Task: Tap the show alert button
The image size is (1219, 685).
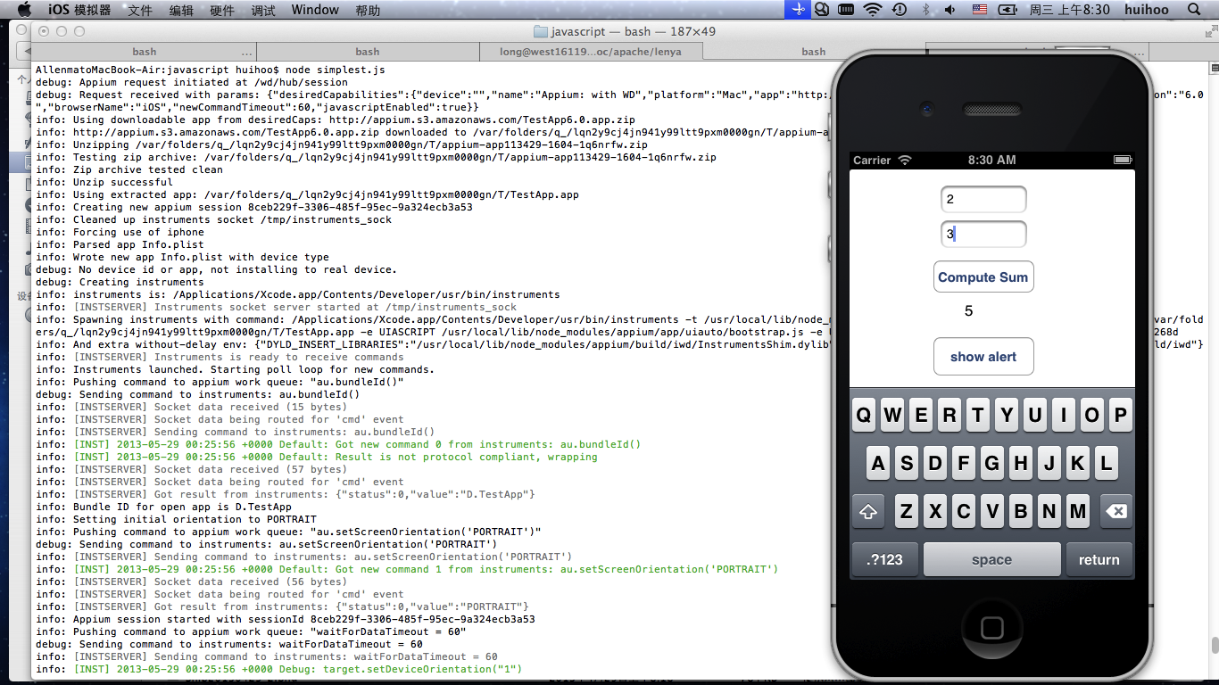Action: pyautogui.click(x=983, y=357)
